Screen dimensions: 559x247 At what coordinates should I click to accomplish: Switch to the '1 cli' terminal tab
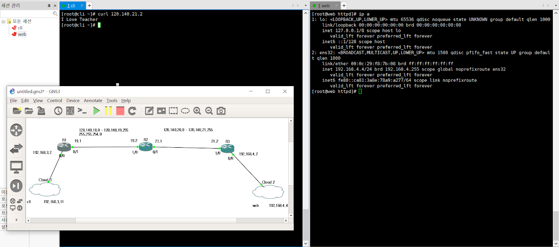(x=73, y=6)
